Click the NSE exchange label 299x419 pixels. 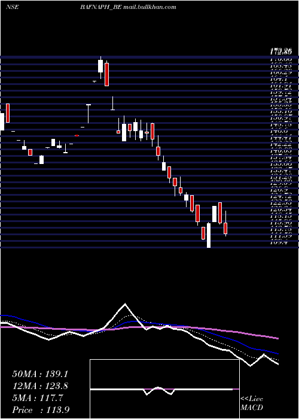tap(13, 7)
